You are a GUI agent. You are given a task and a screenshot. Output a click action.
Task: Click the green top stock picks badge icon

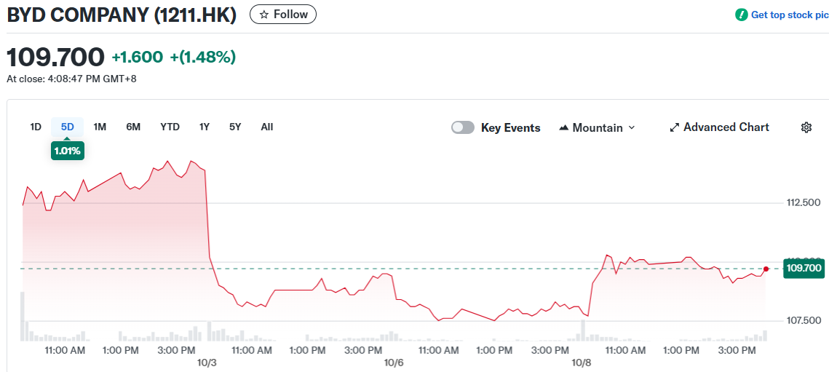[741, 15]
